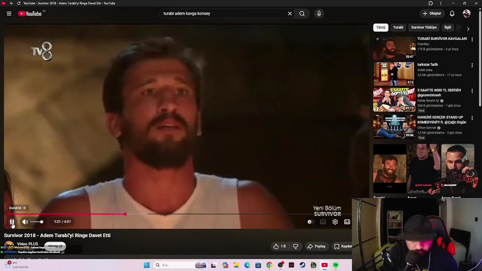Select the Survivor Türkiye filter chip
This screenshot has height=271, width=482.
point(424,27)
